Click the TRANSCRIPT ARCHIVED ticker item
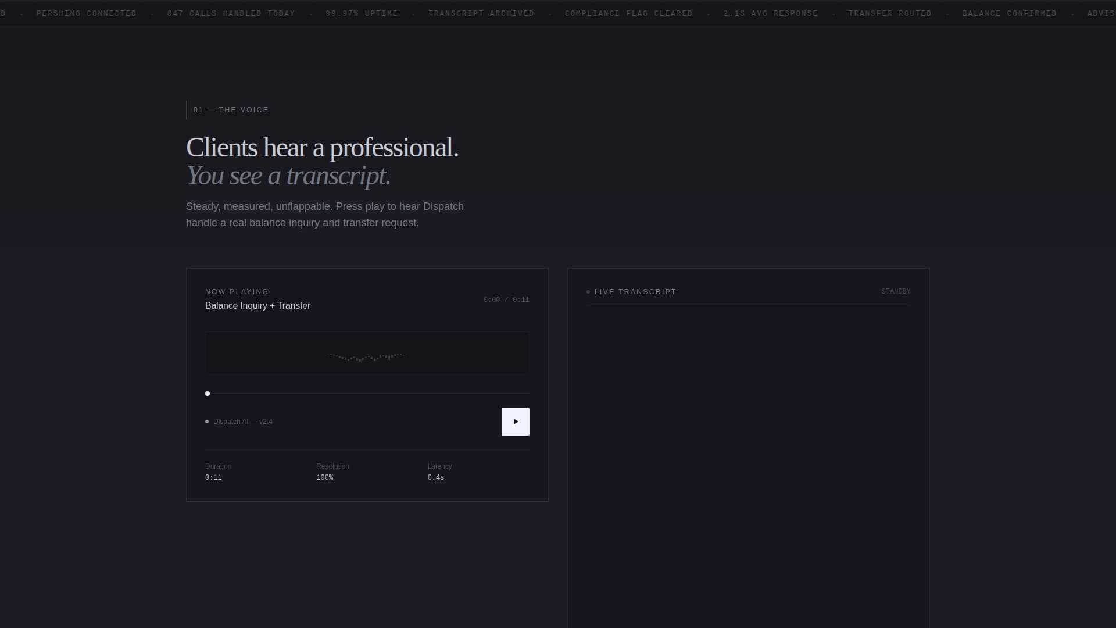This screenshot has width=1116, height=628. 481,13
